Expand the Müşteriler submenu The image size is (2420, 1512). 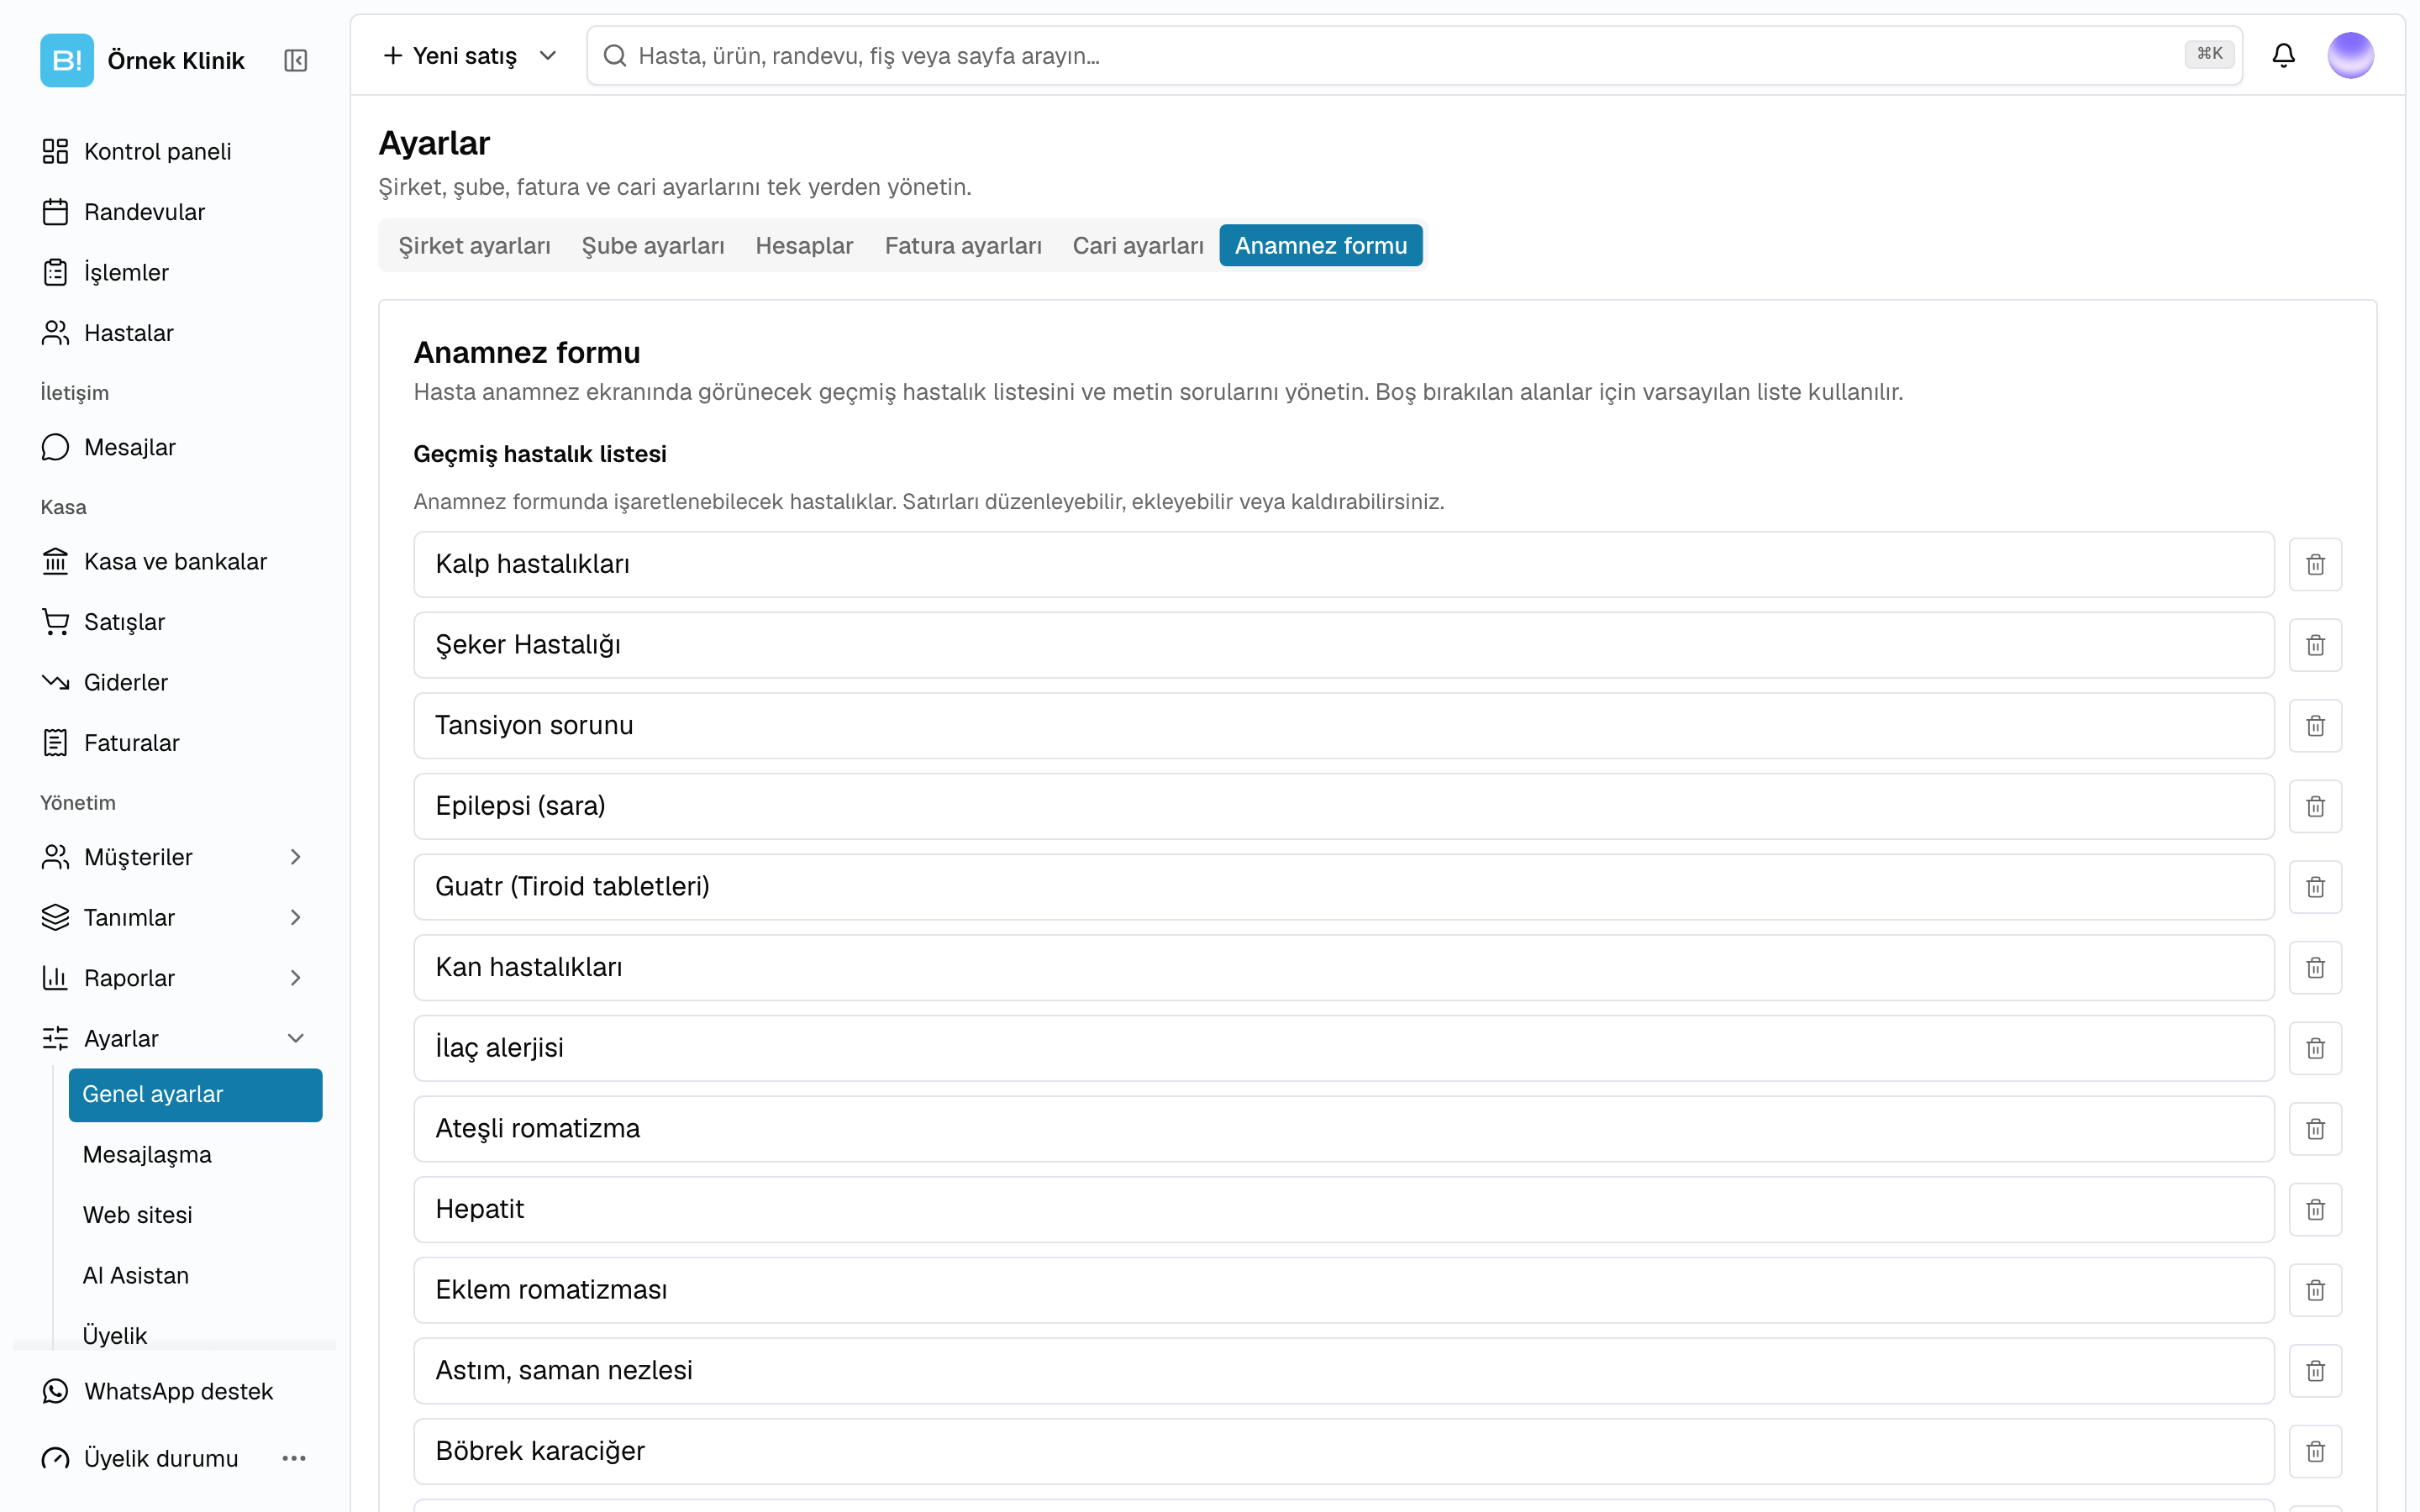(295, 857)
